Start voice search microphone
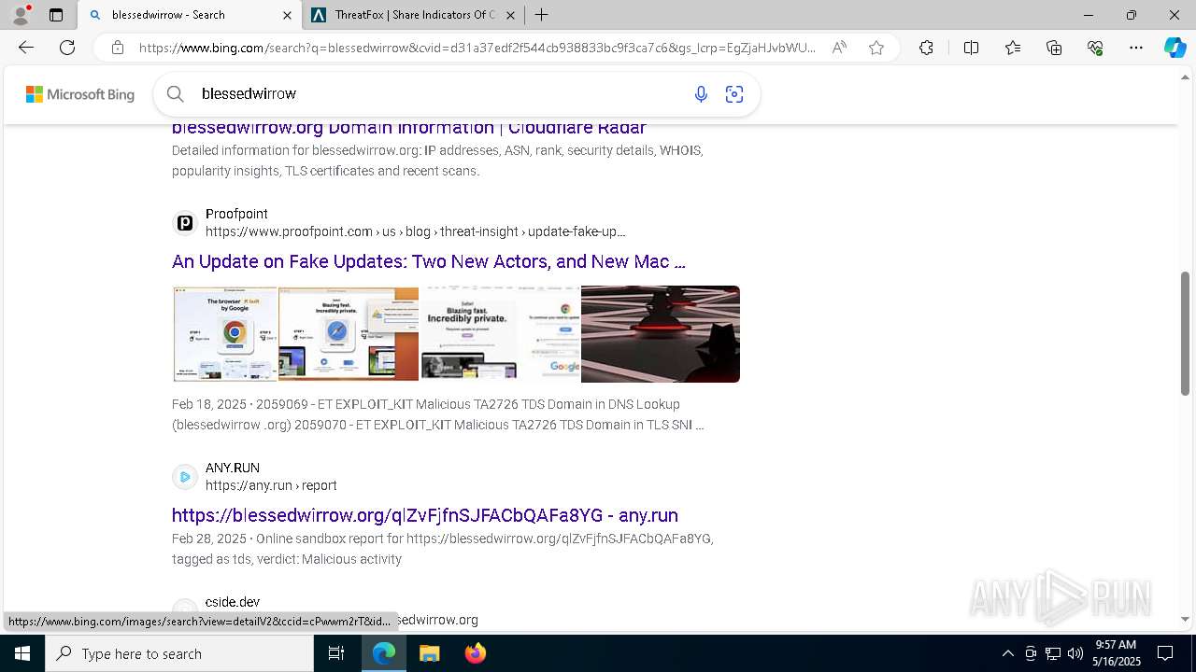Image resolution: width=1196 pixels, height=672 pixels. [701, 93]
